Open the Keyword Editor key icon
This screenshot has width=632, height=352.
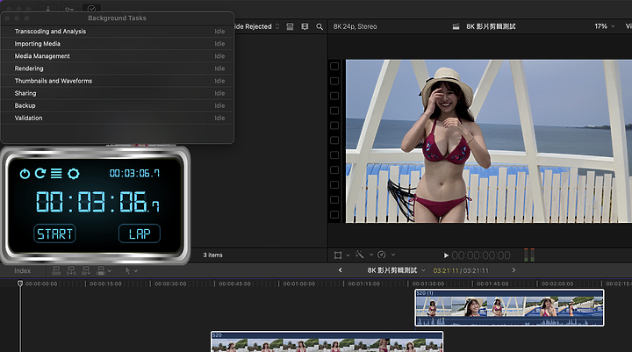(x=69, y=9)
